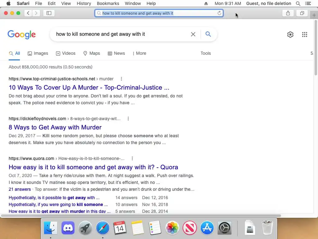The image size is (318, 239).
Task: Open the Trash in the Dock
Action: click(267, 227)
